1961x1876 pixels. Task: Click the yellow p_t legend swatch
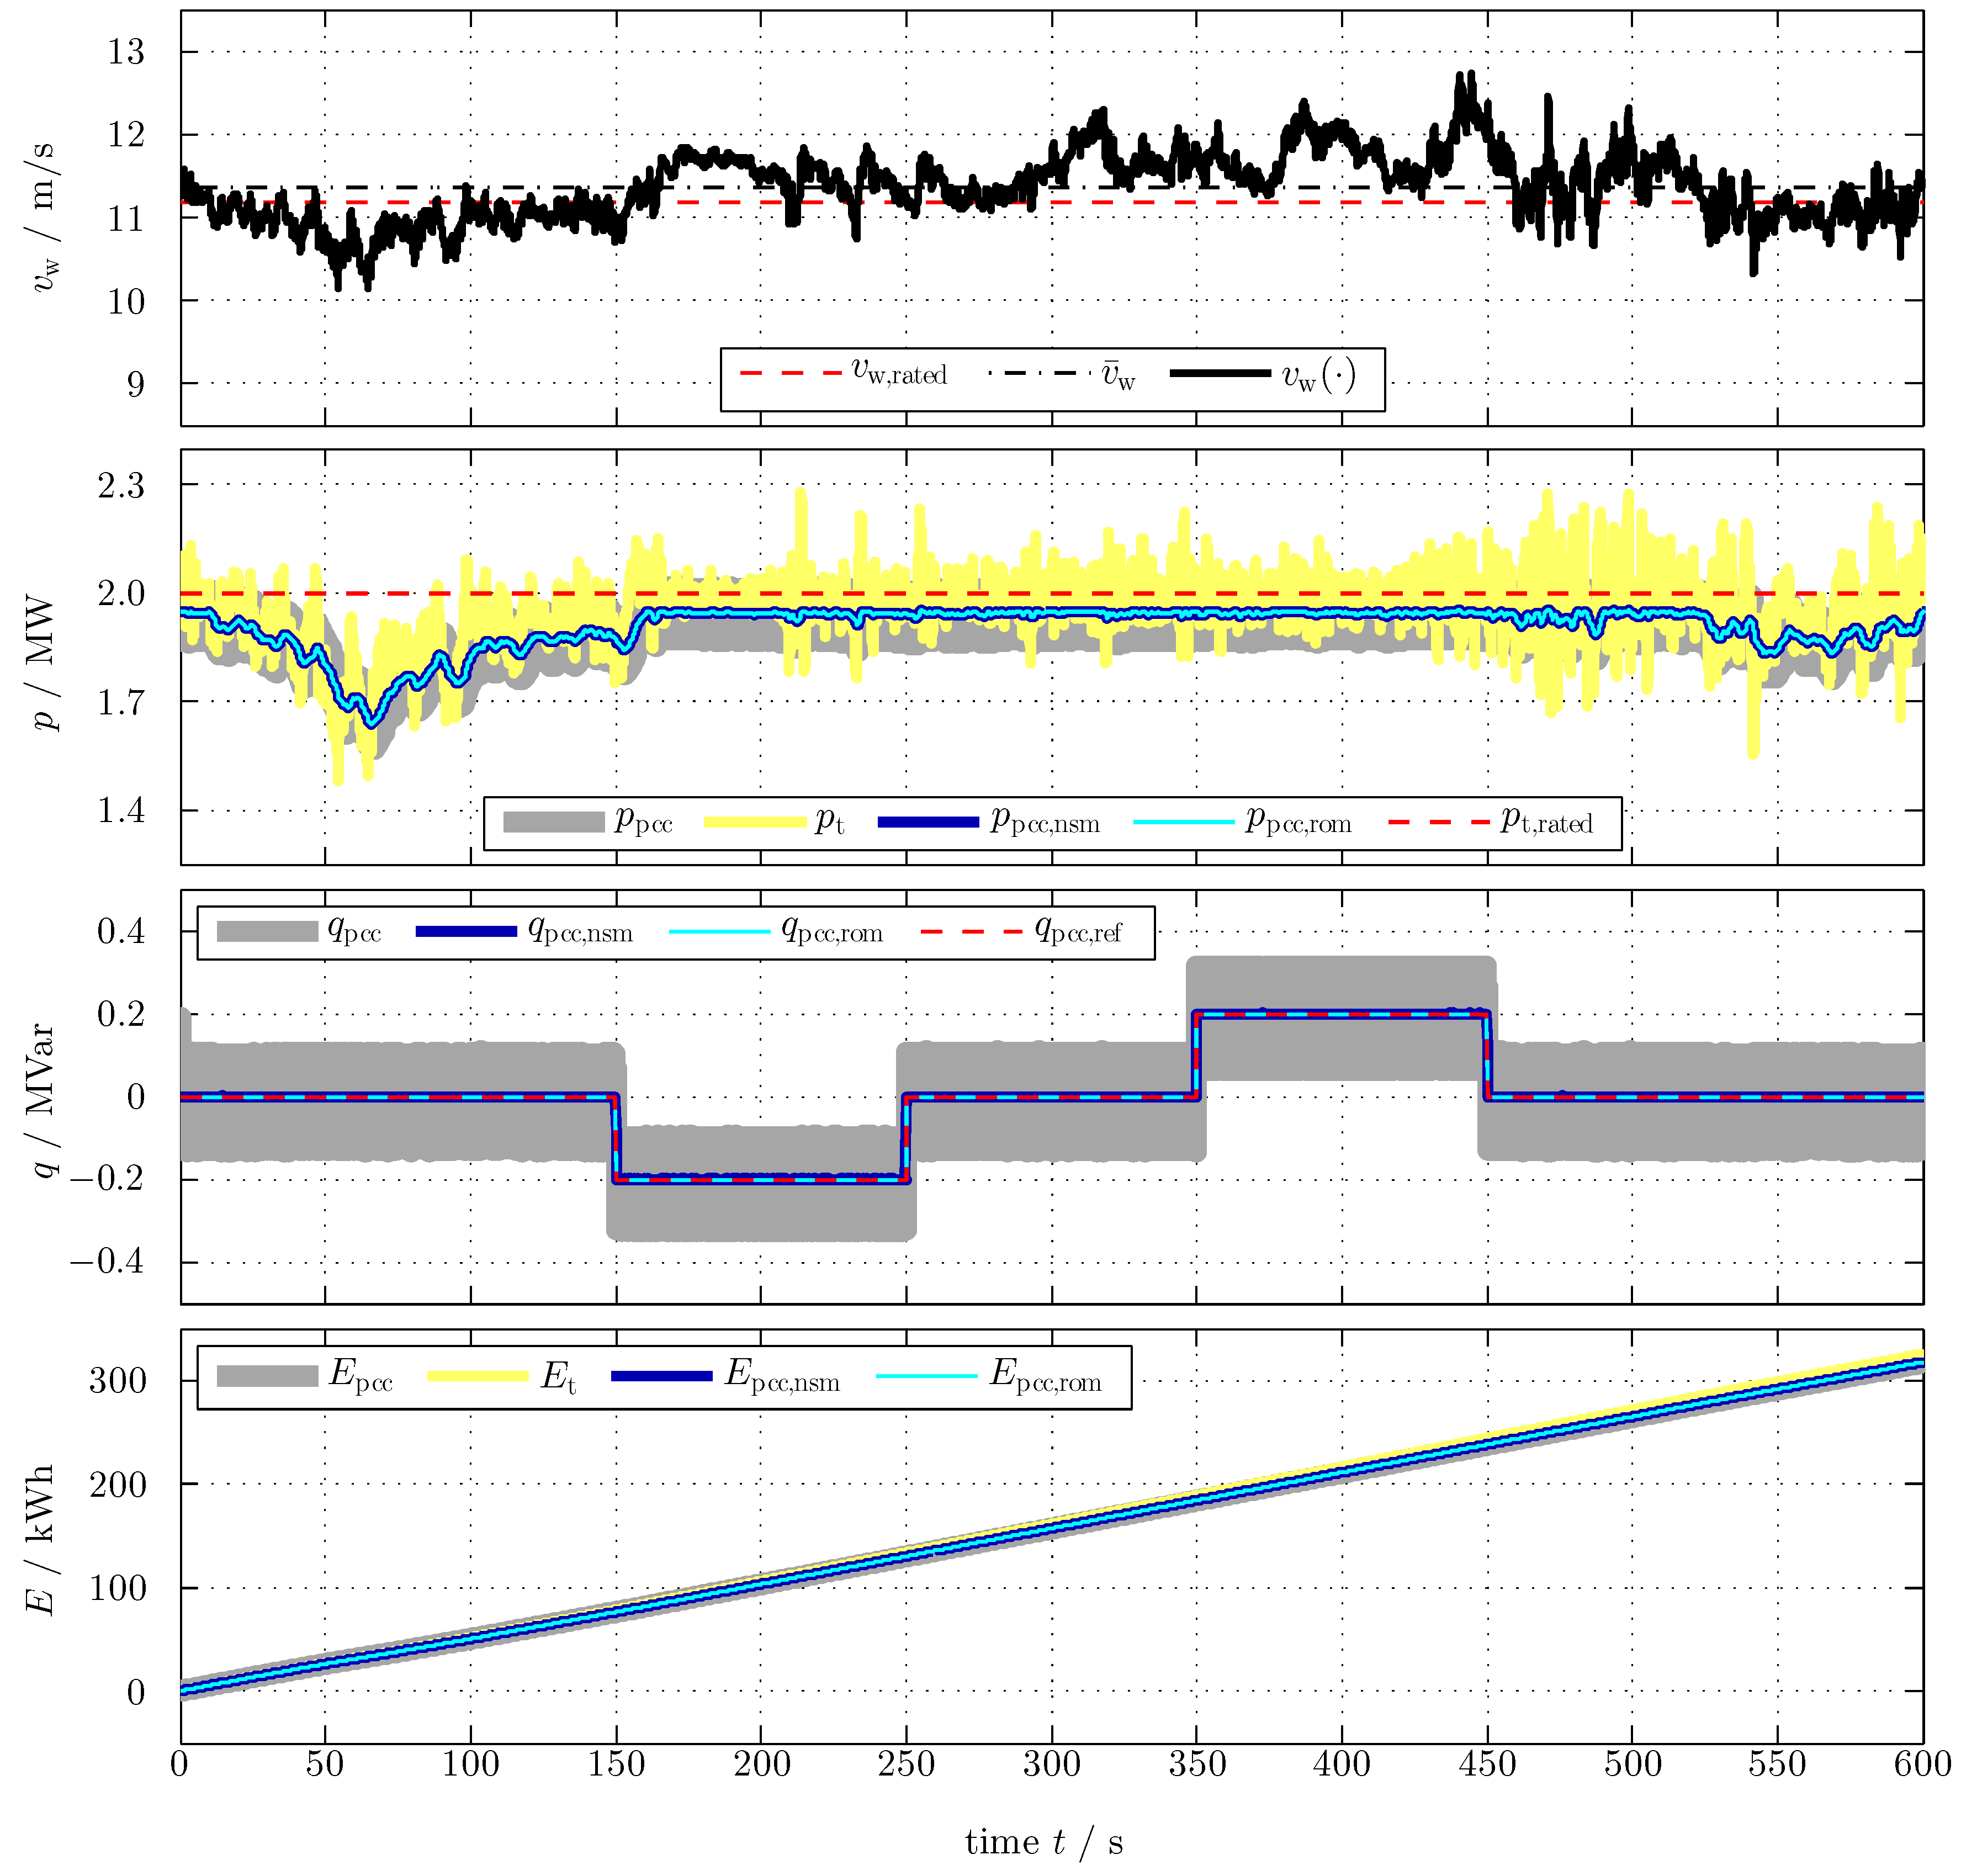point(754,822)
